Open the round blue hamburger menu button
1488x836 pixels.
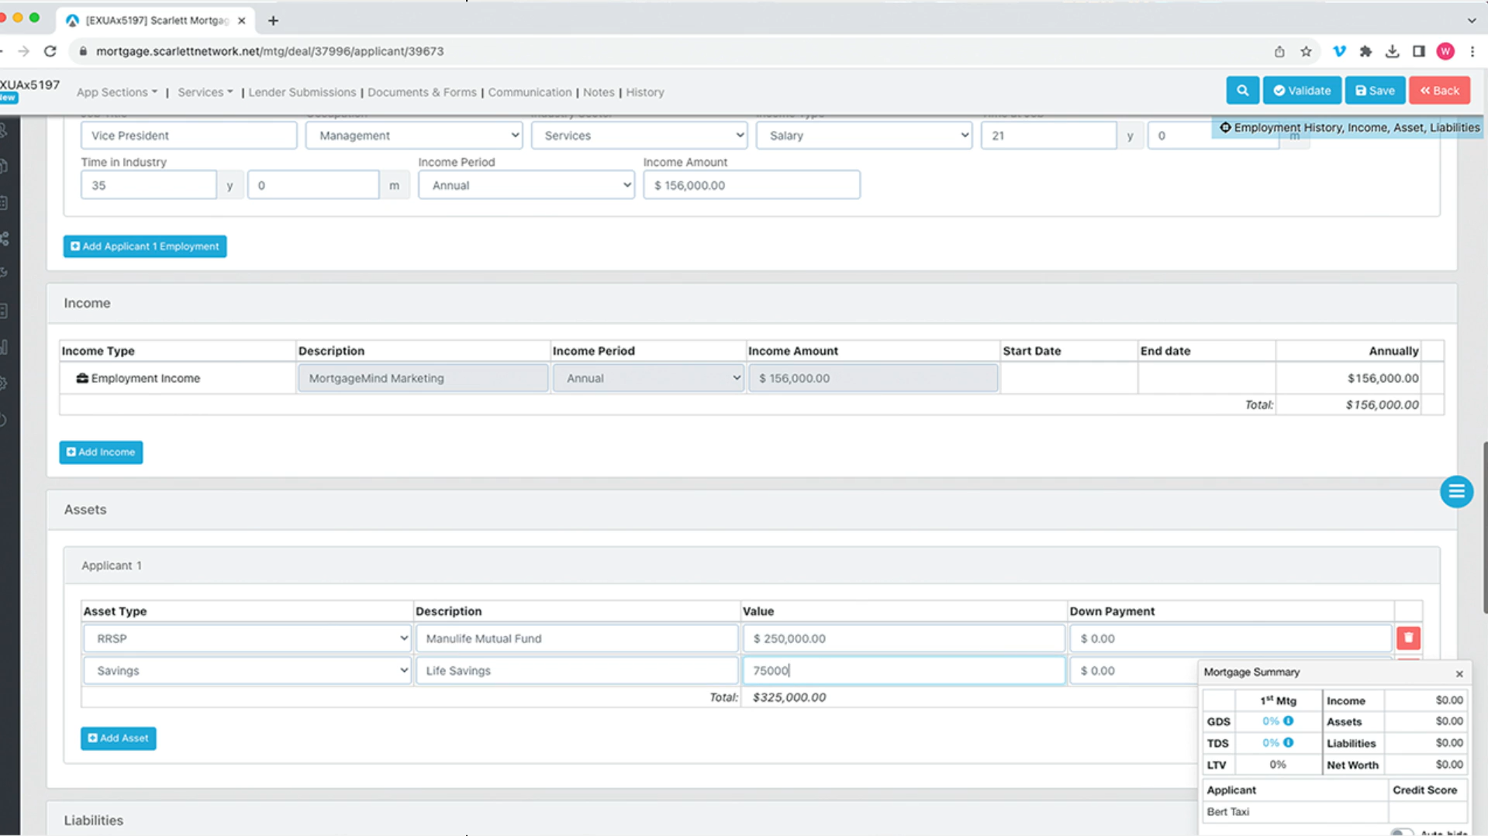point(1456,492)
